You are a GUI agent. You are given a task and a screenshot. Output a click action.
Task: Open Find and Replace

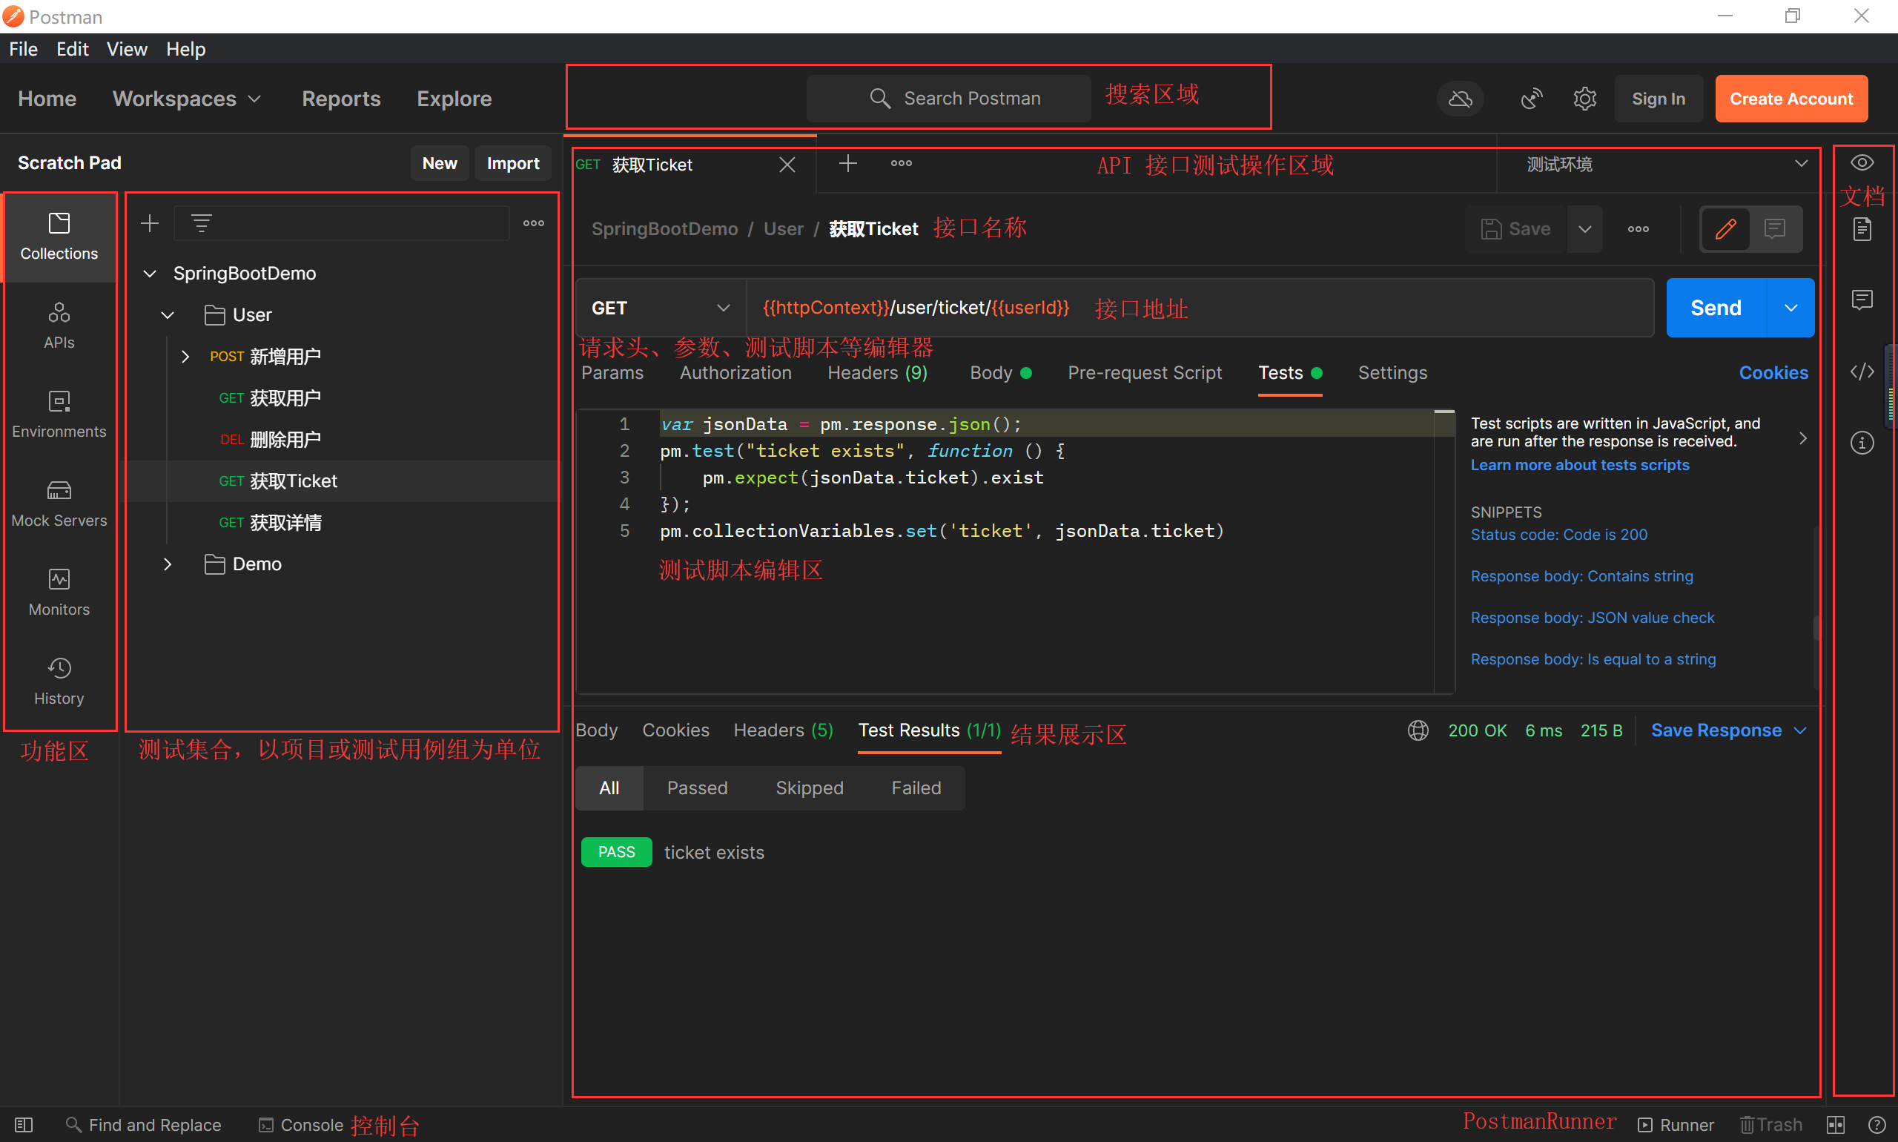pos(144,1125)
